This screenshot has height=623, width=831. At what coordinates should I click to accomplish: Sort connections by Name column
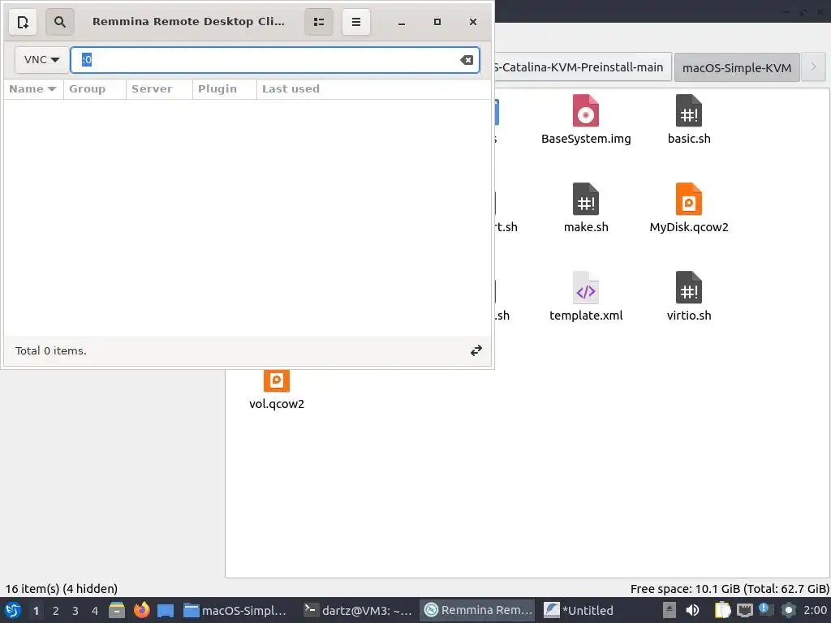point(32,89)
